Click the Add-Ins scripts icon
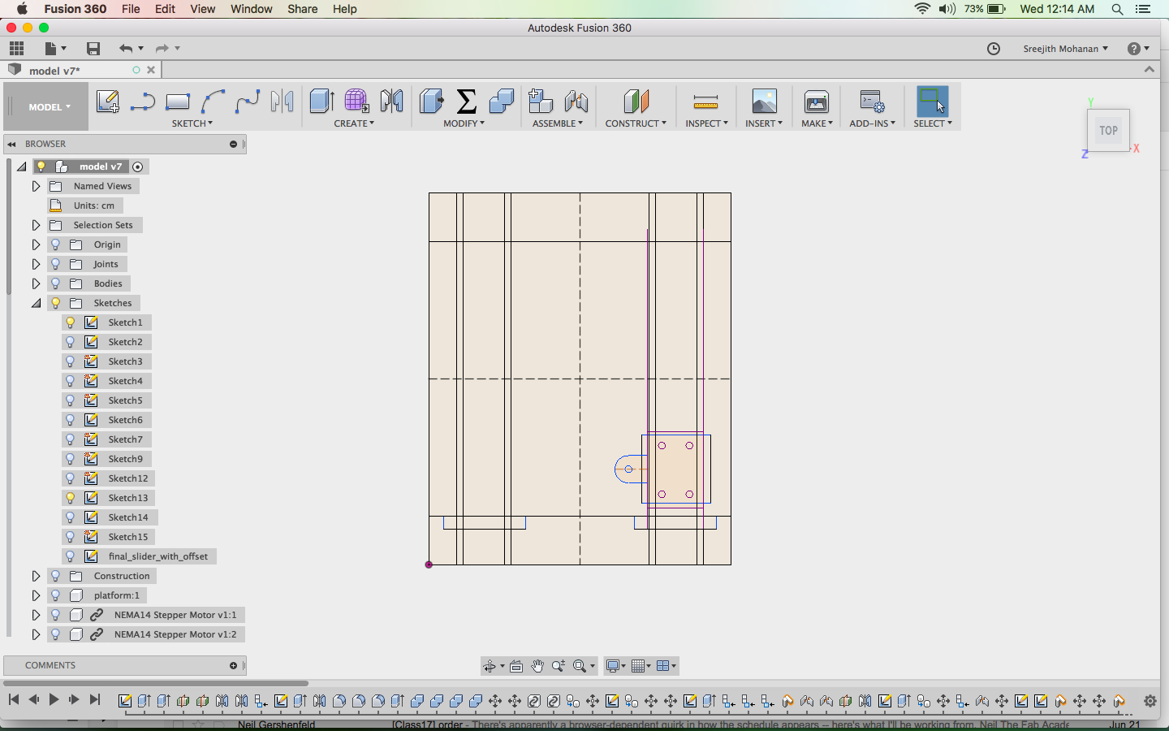1169x731 pixels. [x=872, y=102]
